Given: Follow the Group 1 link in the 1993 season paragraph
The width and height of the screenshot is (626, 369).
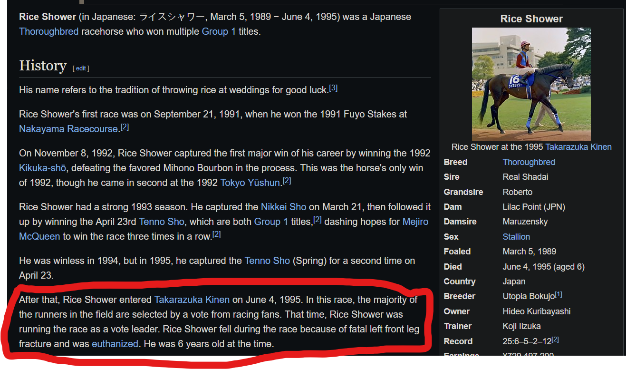Looking at the screenshot, I should click(271, 222).
